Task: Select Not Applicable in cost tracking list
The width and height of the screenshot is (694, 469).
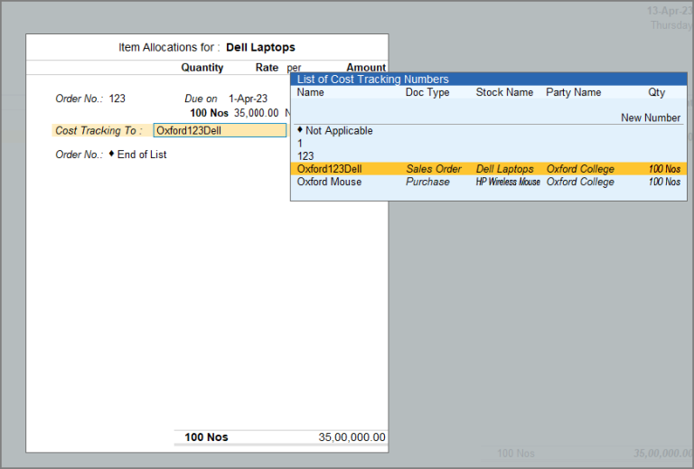Action: 339,131
